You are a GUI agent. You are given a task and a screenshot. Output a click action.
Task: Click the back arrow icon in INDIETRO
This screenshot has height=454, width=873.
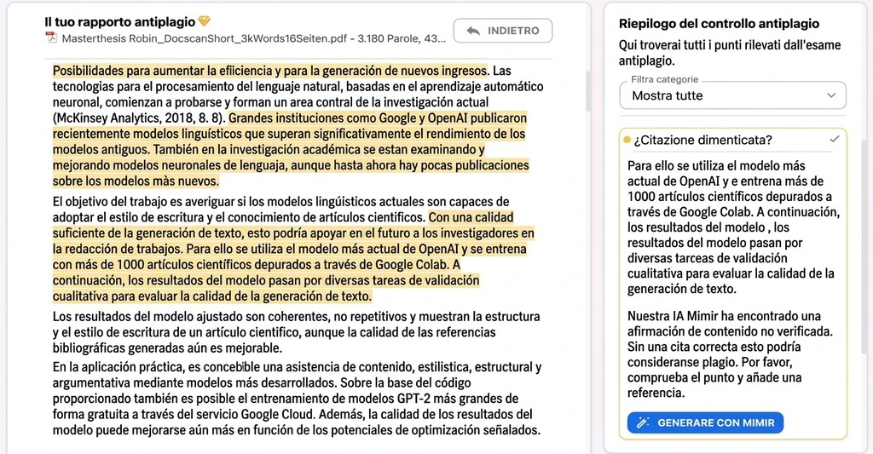[x=473, y=32]
